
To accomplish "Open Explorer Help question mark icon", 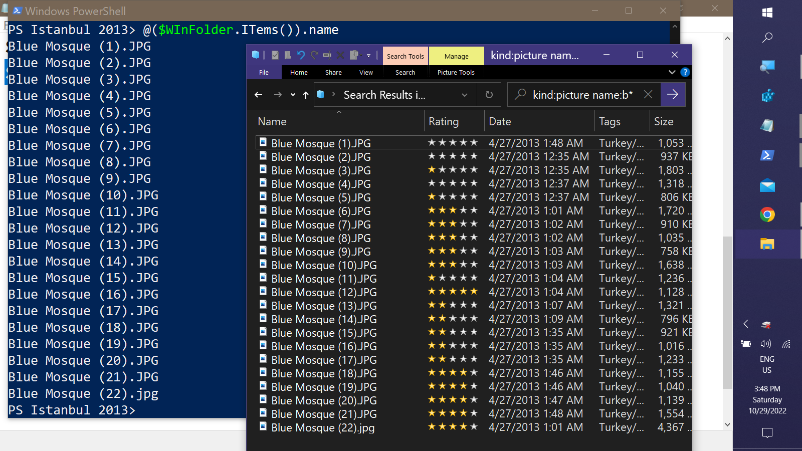I will coord(685,72).
